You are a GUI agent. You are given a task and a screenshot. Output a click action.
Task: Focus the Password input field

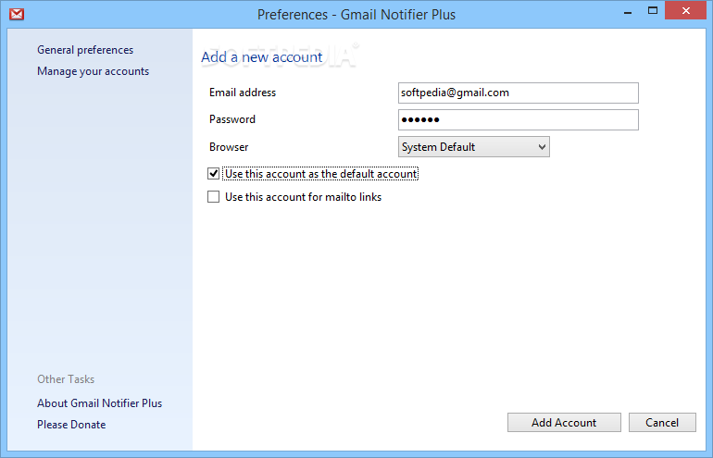pos(519,119)
